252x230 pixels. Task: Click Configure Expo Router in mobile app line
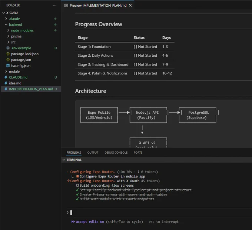(x=112, y=176)
